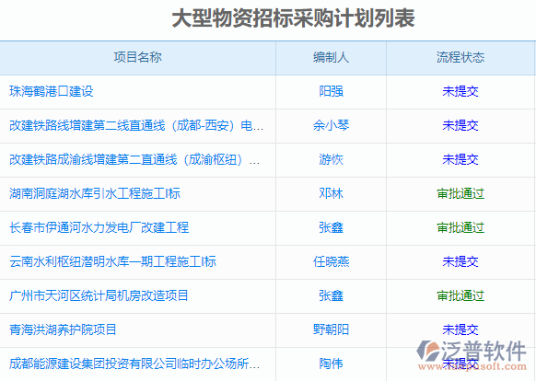536x381 pixels.
Task: Select 张鑫 in the 广州市天河区 row
Action: point(331,295)
